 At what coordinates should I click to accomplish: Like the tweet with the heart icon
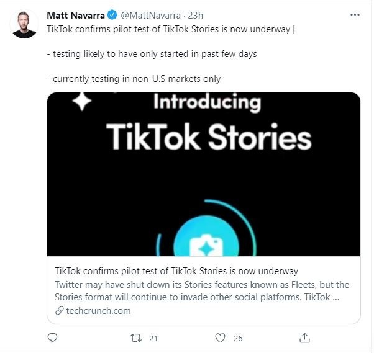tap(219, 338)
